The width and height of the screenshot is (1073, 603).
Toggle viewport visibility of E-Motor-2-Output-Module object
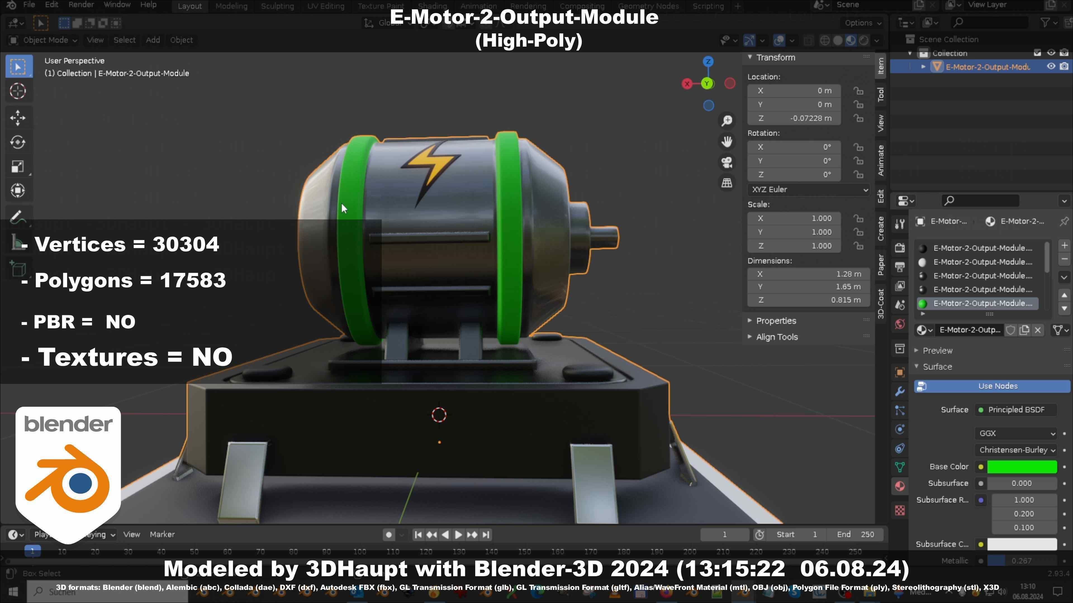pos(1051,67)
